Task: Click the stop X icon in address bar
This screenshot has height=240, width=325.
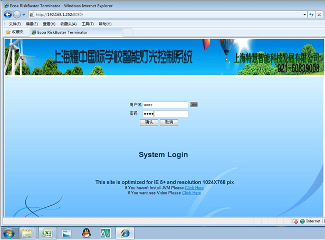Action: (x=319, y=14)
